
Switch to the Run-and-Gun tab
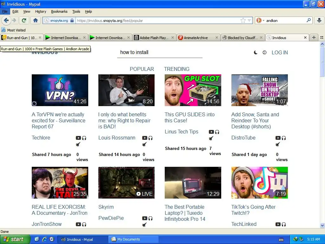tap(22, 37)
